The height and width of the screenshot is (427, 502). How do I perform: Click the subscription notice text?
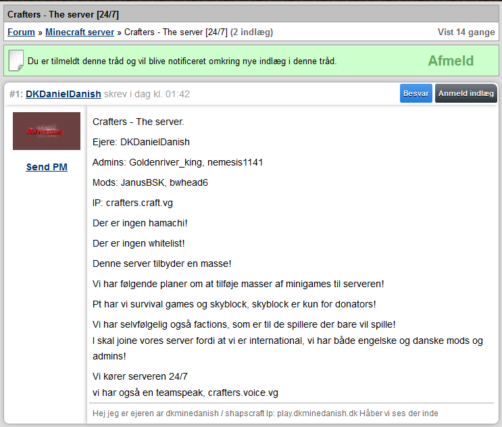(182, 61)
